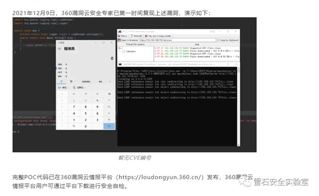Click the plus operator key
Viewport: 319px width, 196px height.
109,120
